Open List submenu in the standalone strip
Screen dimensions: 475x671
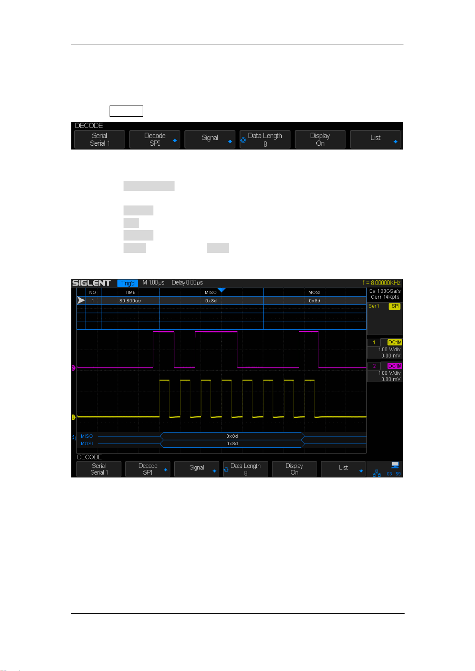[x=375, y=139]
